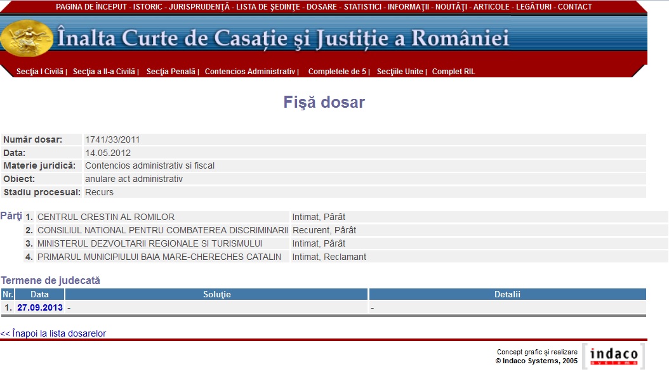Click the Indaco Systems logo
This screenshot has width=669, height=374.
(x=613, y=356)
